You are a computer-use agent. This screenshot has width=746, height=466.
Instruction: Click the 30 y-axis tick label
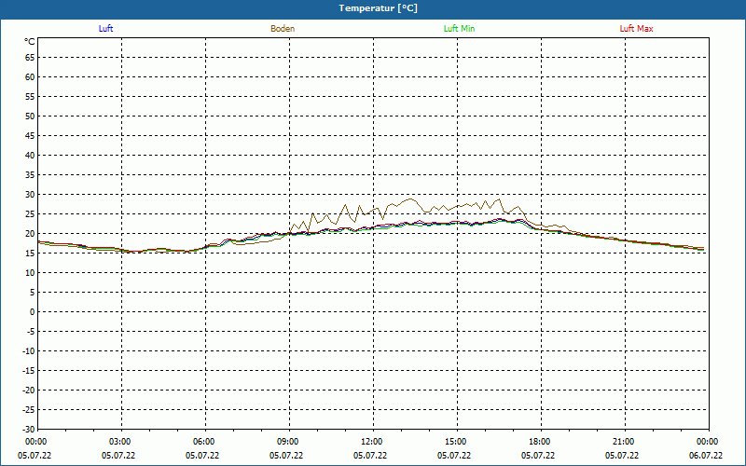(30, 195)
